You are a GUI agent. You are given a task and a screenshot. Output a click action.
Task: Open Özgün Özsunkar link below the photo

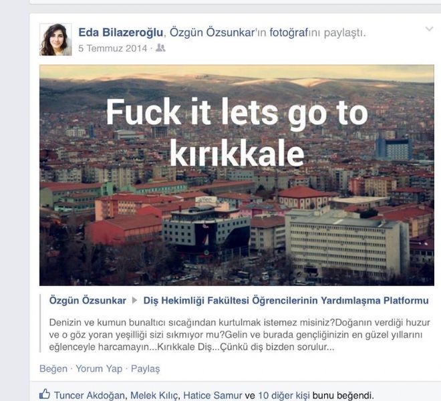point(88,301)
